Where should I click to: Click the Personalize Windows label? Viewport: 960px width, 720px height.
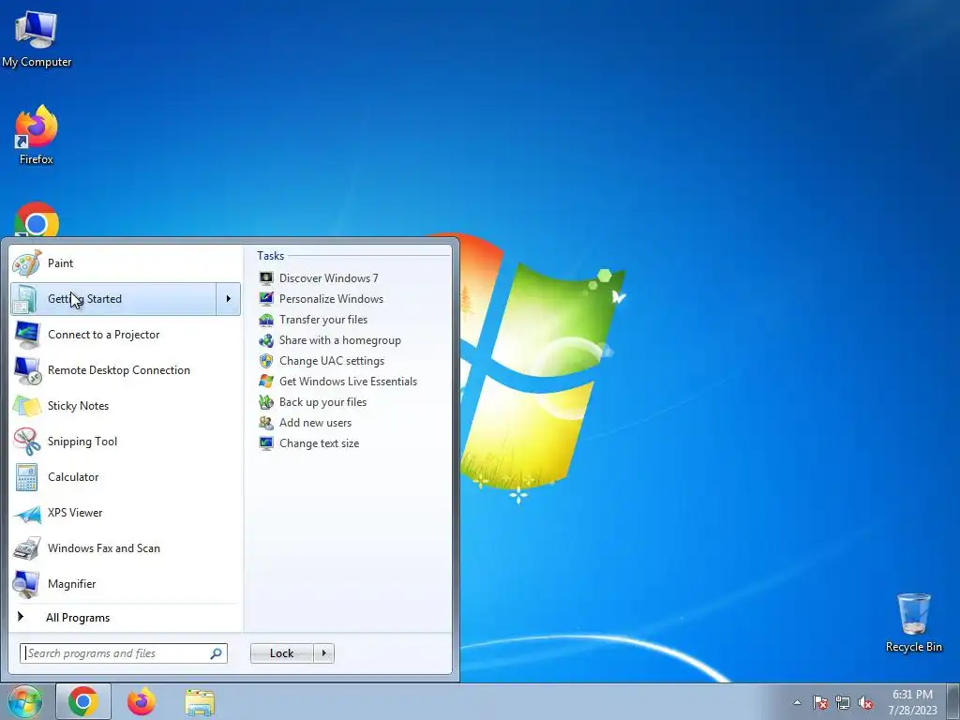(x=331, y=299)
